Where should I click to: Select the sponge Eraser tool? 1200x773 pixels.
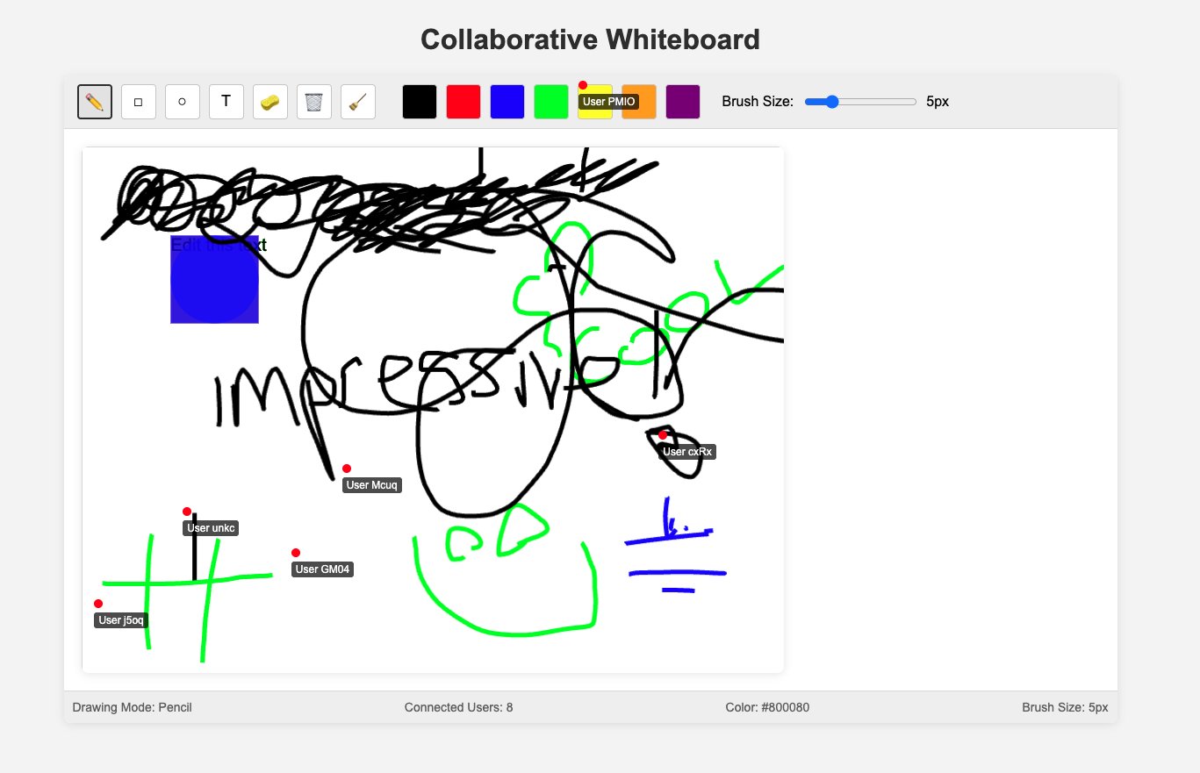point(270,102)
